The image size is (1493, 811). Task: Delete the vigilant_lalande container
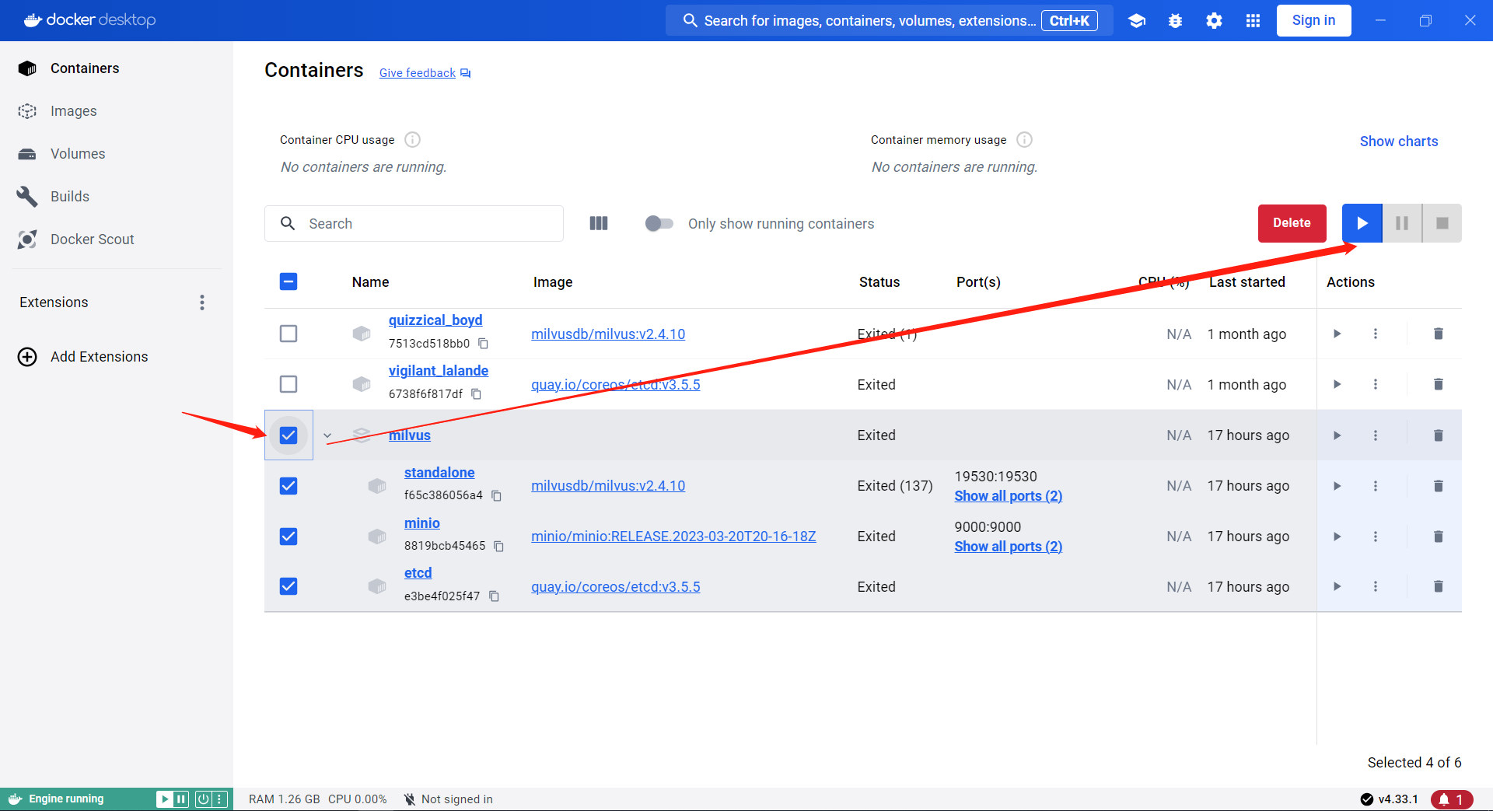click(1439, 384)
